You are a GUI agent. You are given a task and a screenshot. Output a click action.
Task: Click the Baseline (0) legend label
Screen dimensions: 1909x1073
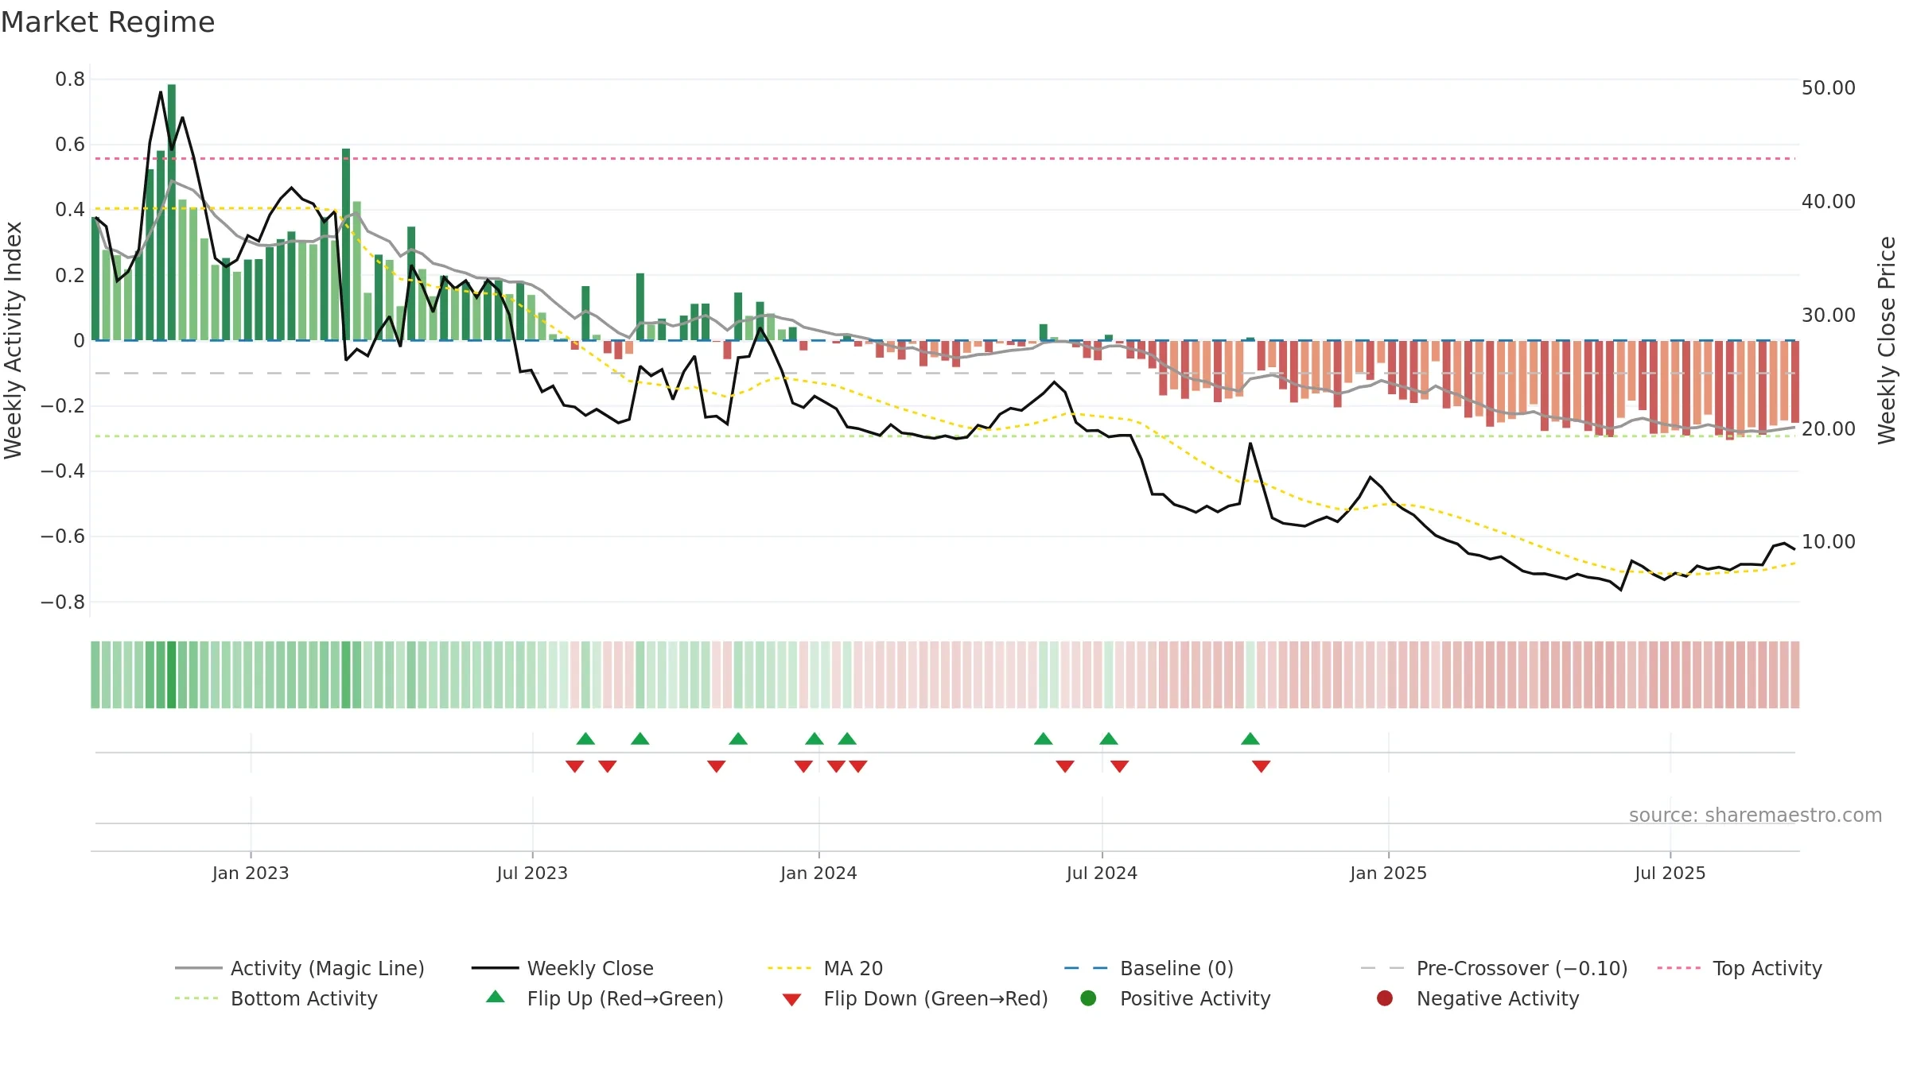point(1176,968)
